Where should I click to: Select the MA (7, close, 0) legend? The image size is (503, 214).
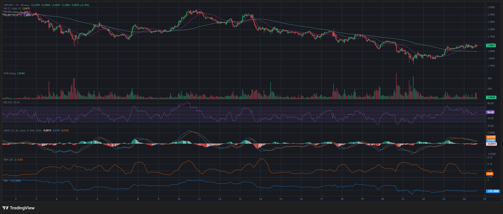(12, 8)
